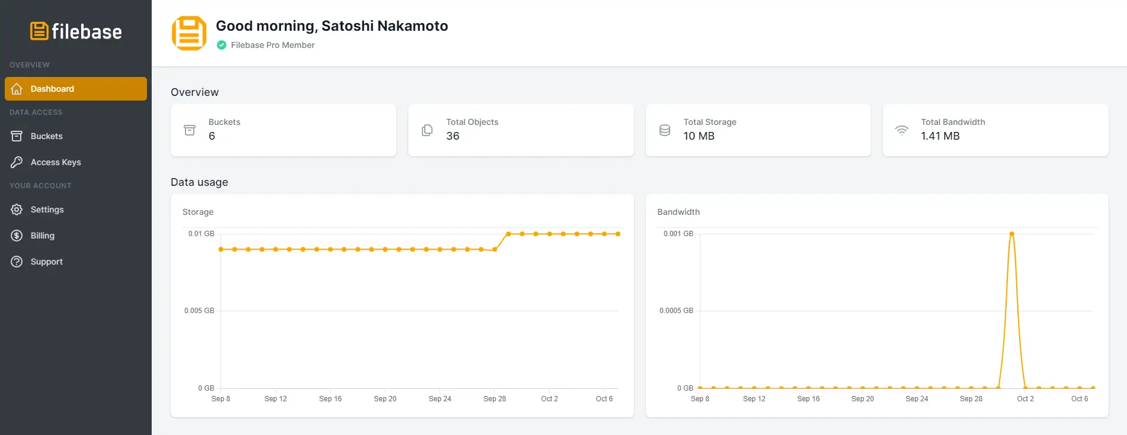Image resolution: width=1127 pixels, height=435 pixels.
Task: Click the filebase logo in sidebar
Action: point(76,31)
